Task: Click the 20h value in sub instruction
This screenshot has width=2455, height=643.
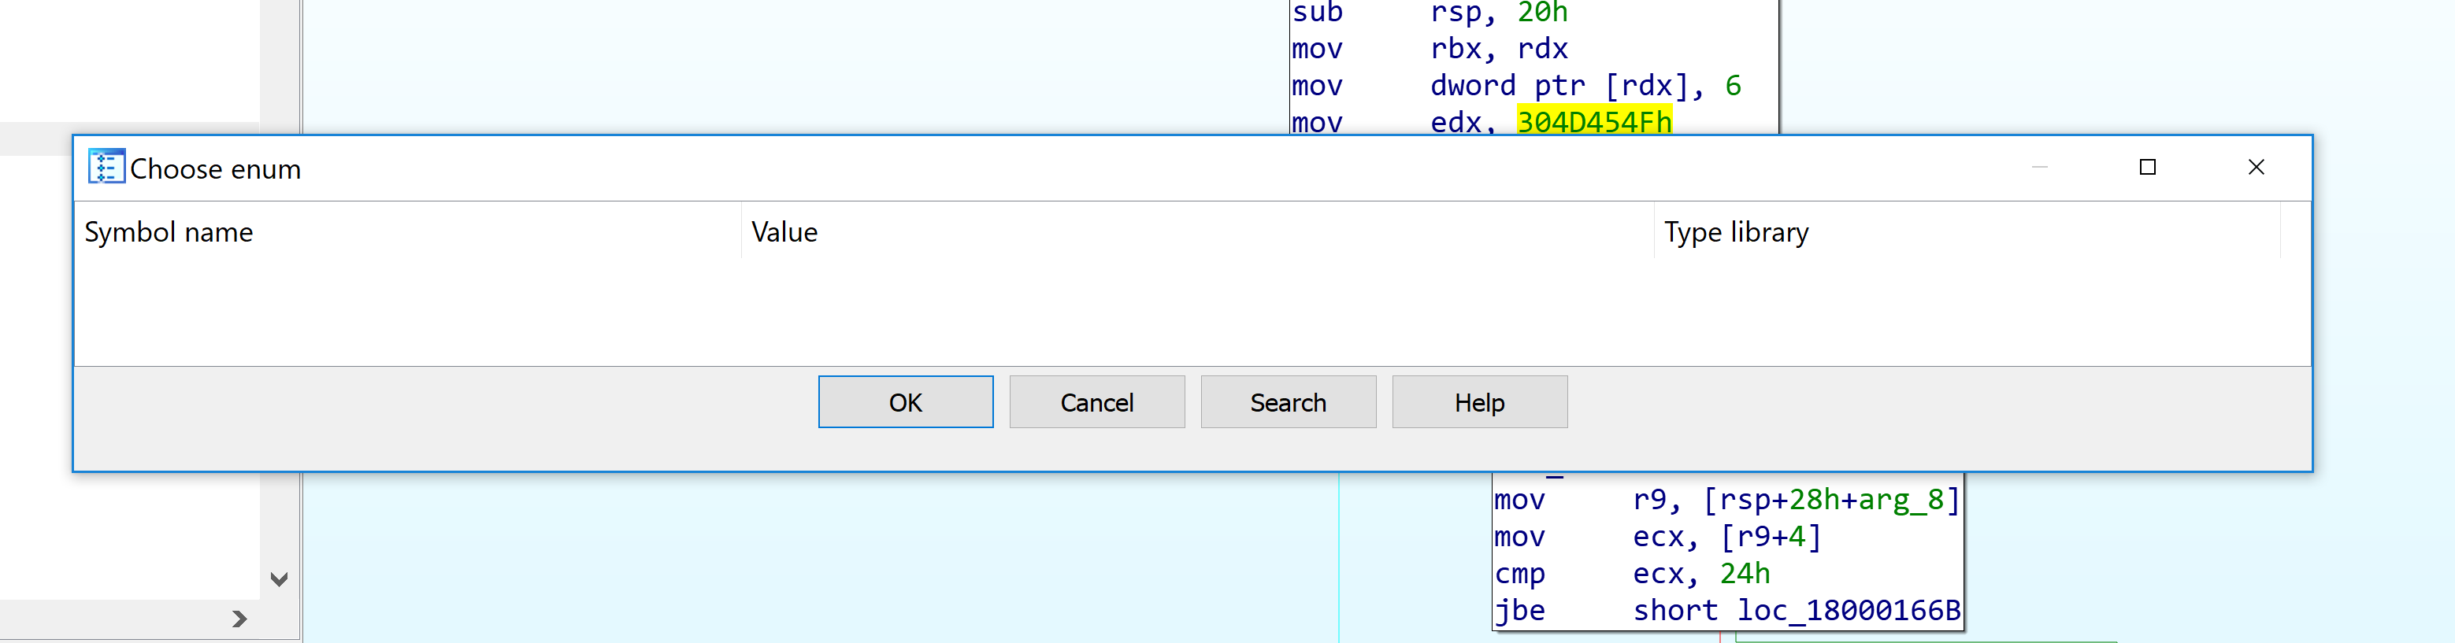Action: (1542, 13)
